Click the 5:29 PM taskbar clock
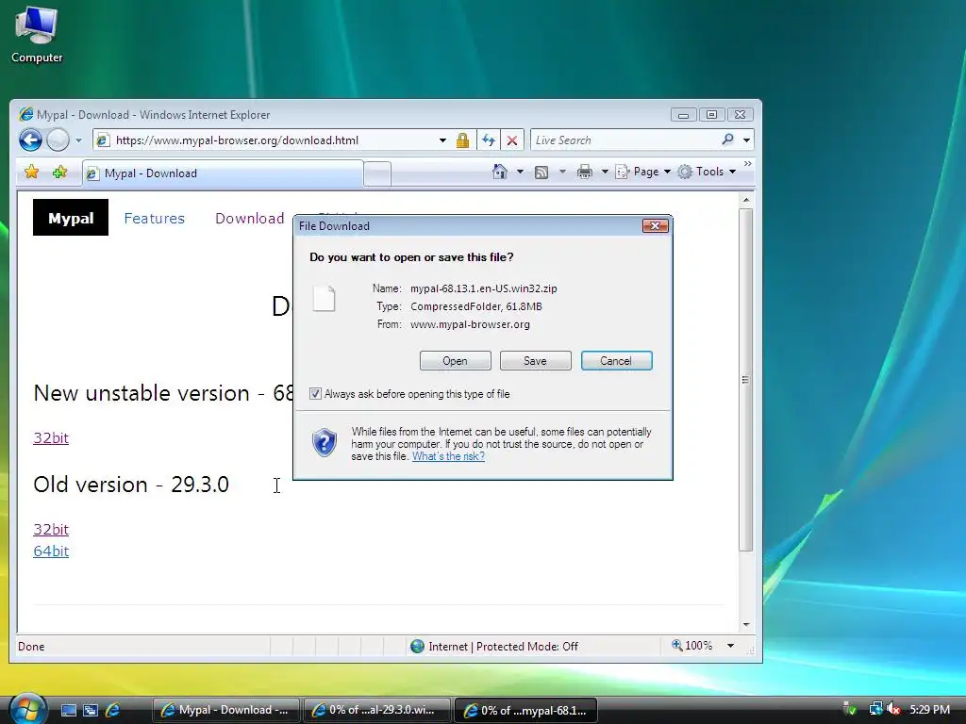966x724 pixels. click(929, 709)
